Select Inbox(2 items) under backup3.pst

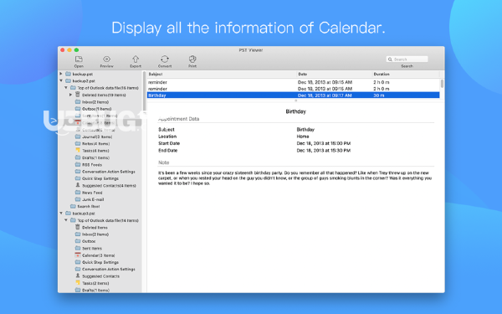click(x=95, y=234)
